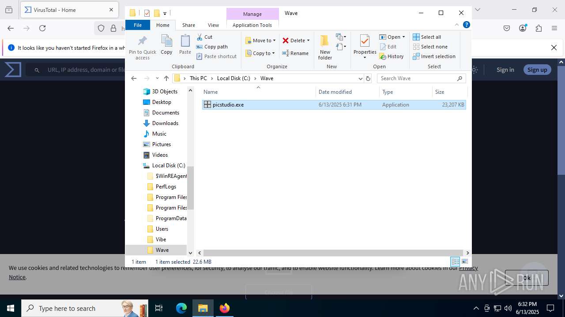Create a New folder
565x317 pixels.
pos(325,48)
